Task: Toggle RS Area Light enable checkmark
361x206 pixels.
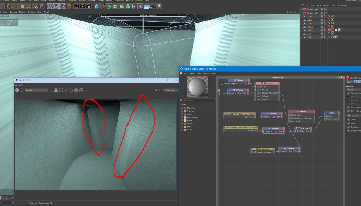Action: click(x=326, y=13)
